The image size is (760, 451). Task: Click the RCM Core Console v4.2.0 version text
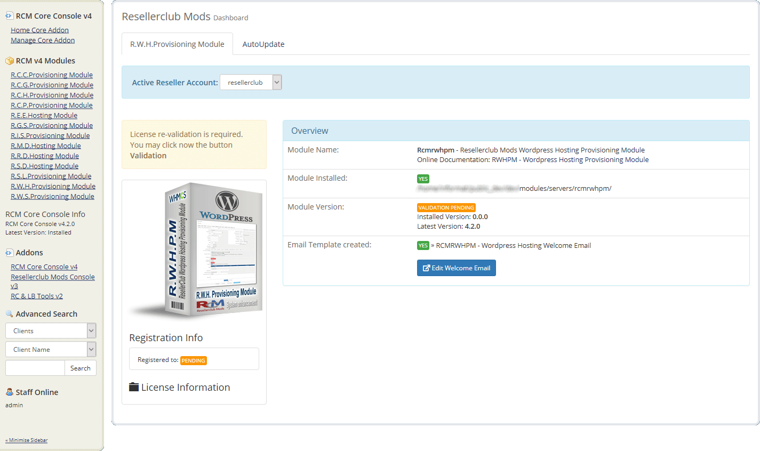(x=40, y=224)
